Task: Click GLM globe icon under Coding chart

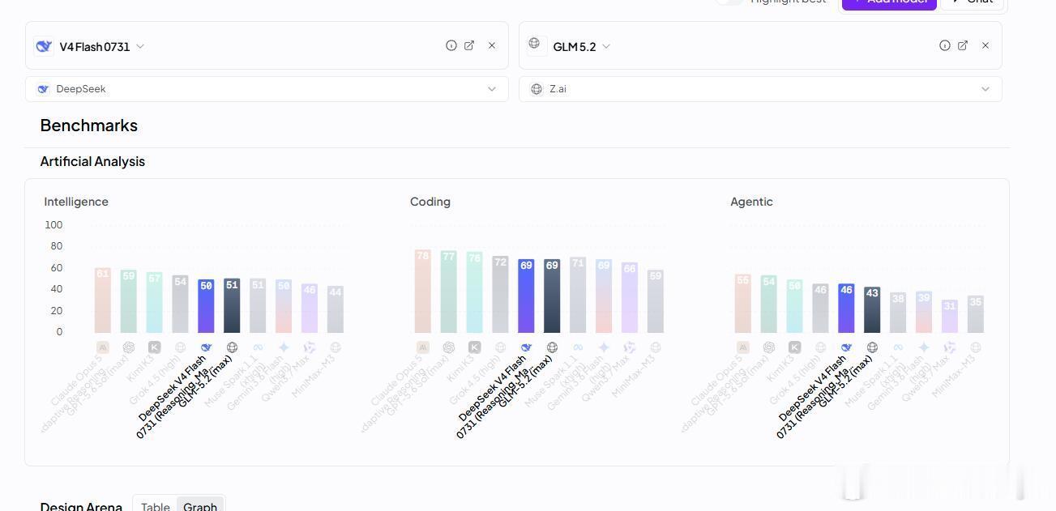Action: tap(552, 347)
